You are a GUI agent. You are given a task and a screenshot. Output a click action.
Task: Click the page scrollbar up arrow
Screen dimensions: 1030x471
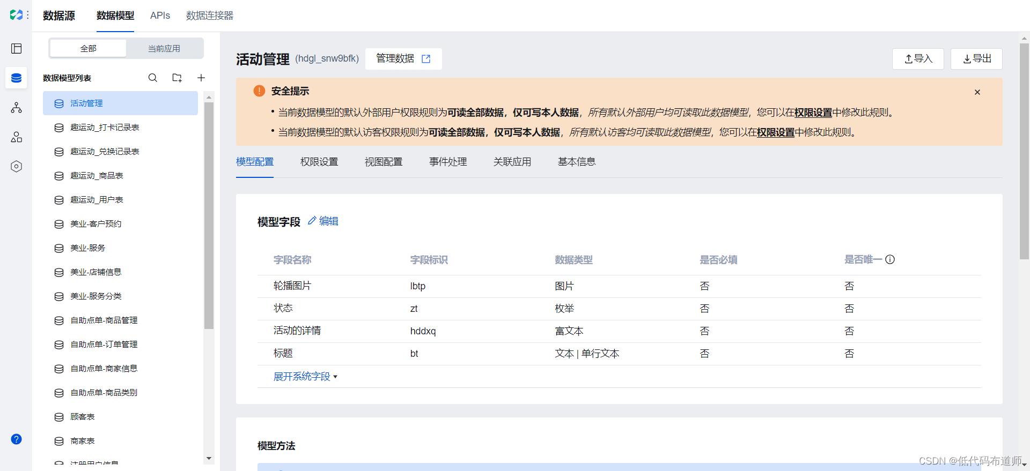[x=1024, y=38]
